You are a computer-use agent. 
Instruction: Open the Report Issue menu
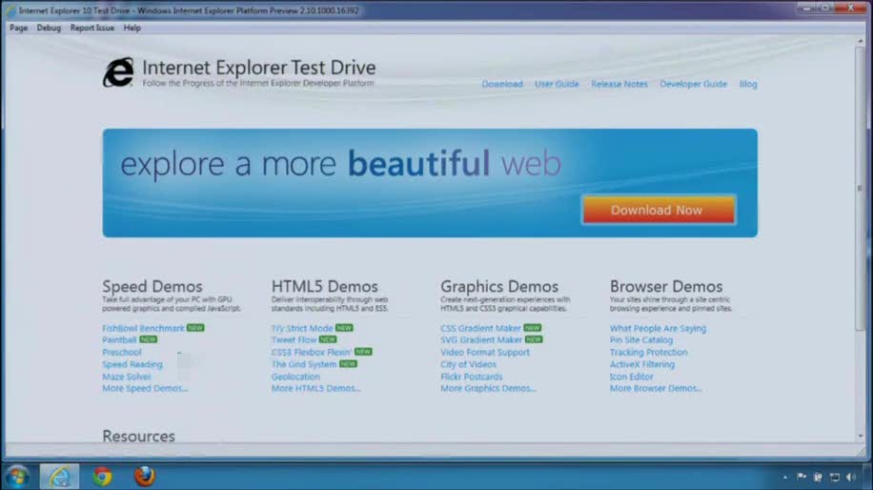91,28
